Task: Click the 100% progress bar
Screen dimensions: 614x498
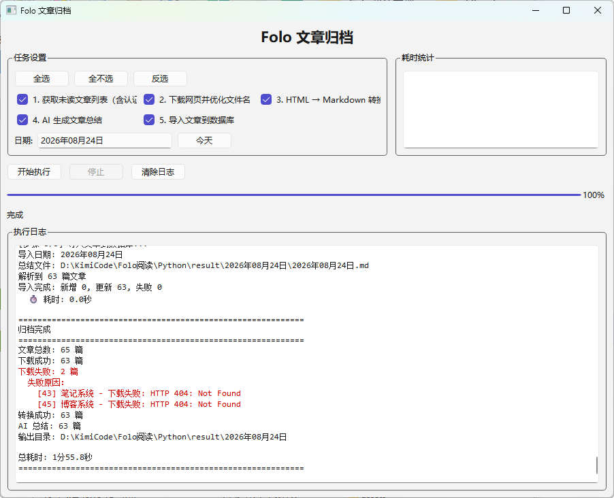Action: tap(293, 195)
